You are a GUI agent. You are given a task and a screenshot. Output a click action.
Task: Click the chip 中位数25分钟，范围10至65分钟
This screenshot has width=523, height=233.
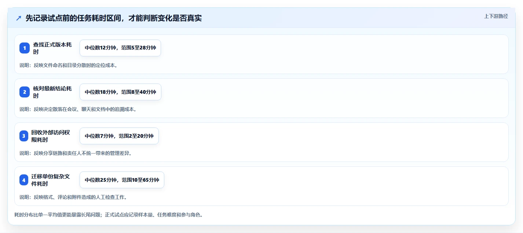[122, 180]
